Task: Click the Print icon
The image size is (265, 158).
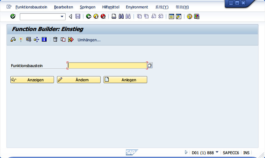Action: coord(114,16)
